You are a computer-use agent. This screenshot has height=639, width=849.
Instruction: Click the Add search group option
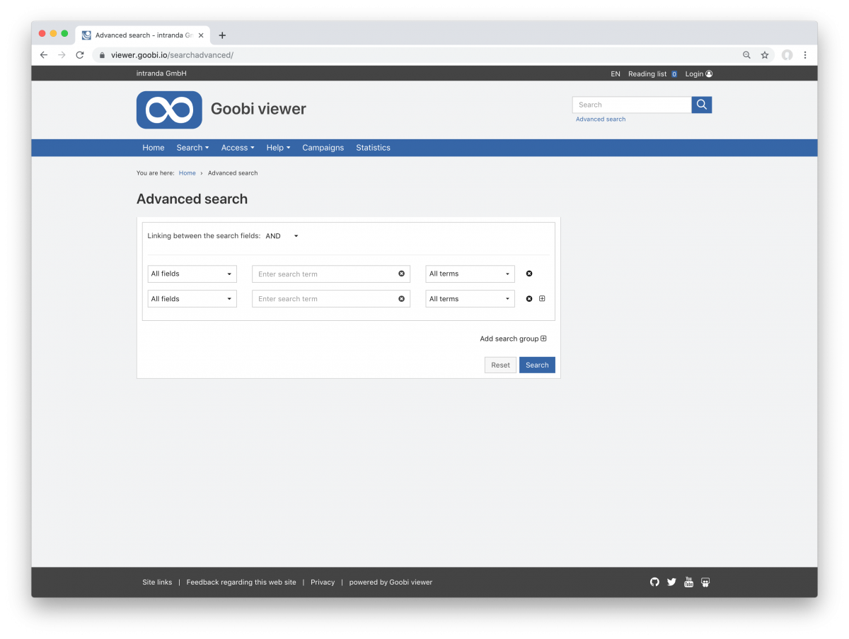[x=513, y=339]
